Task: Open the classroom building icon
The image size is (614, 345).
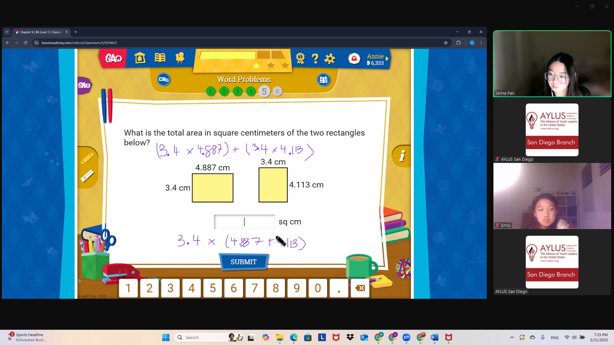Action: [140, 58]
